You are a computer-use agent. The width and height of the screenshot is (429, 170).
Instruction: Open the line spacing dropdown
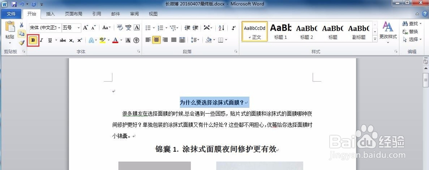pos(195,40)
